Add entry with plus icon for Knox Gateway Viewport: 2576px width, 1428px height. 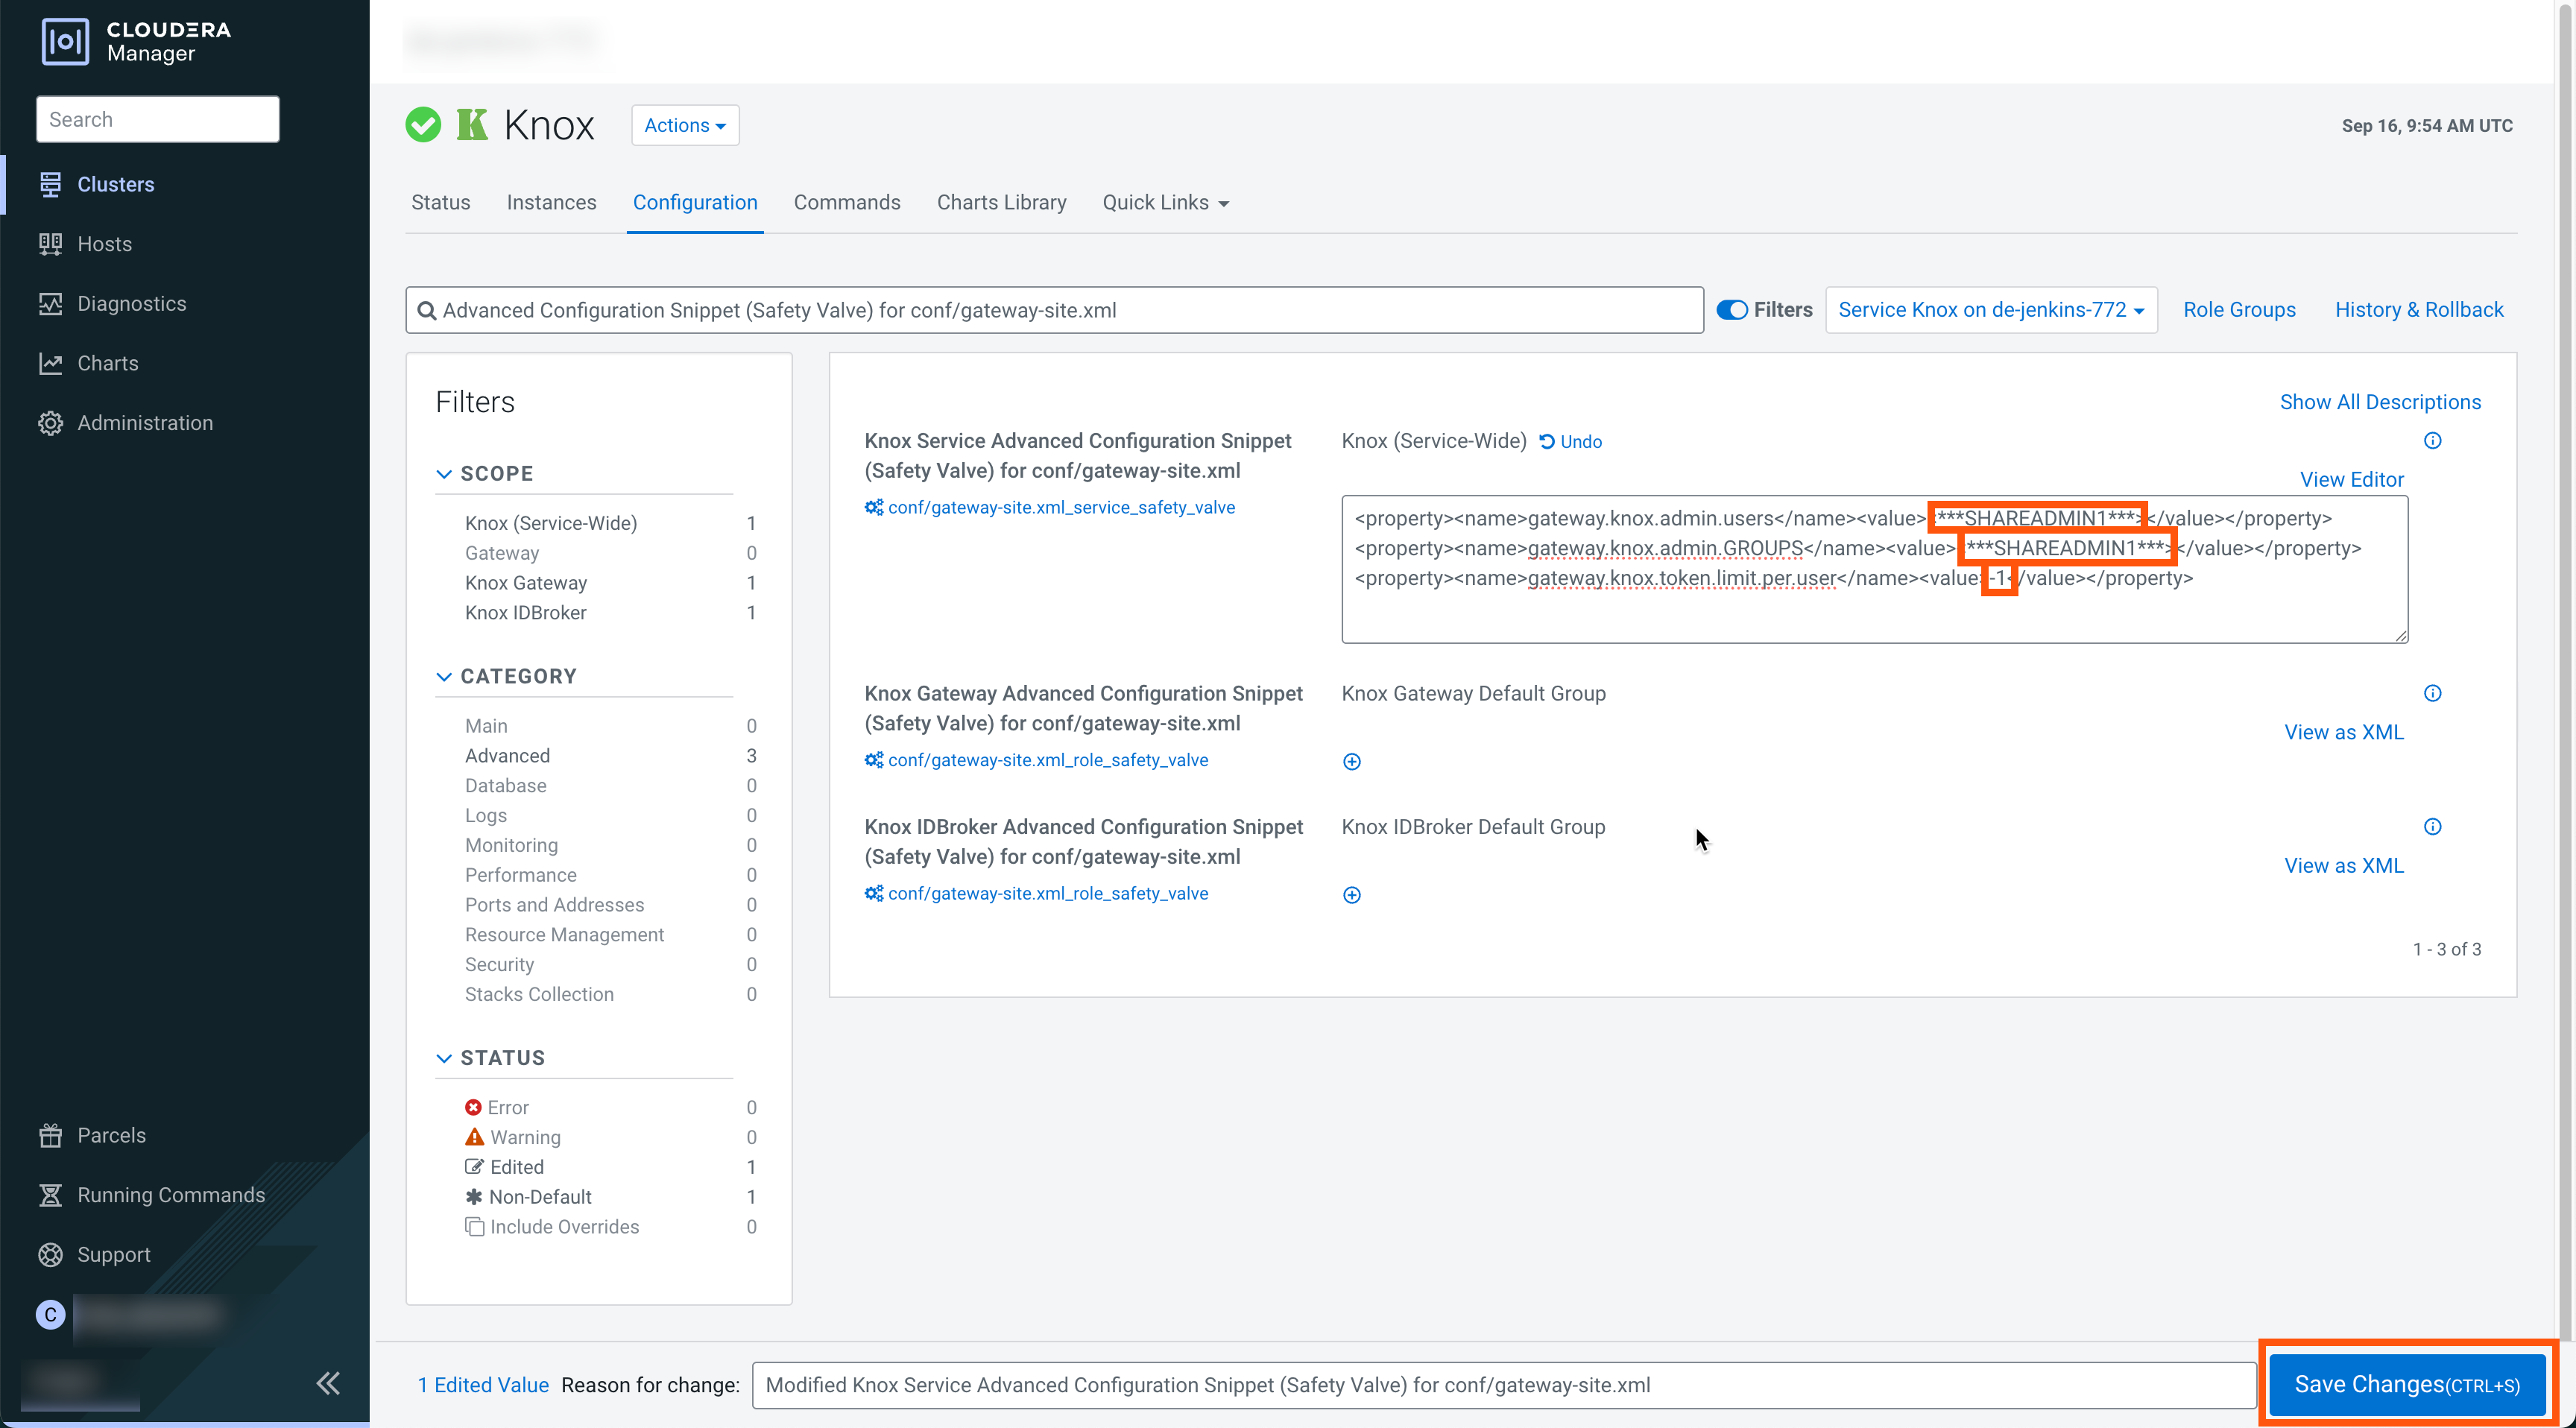pyautogui.click(x=1351, y=762)
